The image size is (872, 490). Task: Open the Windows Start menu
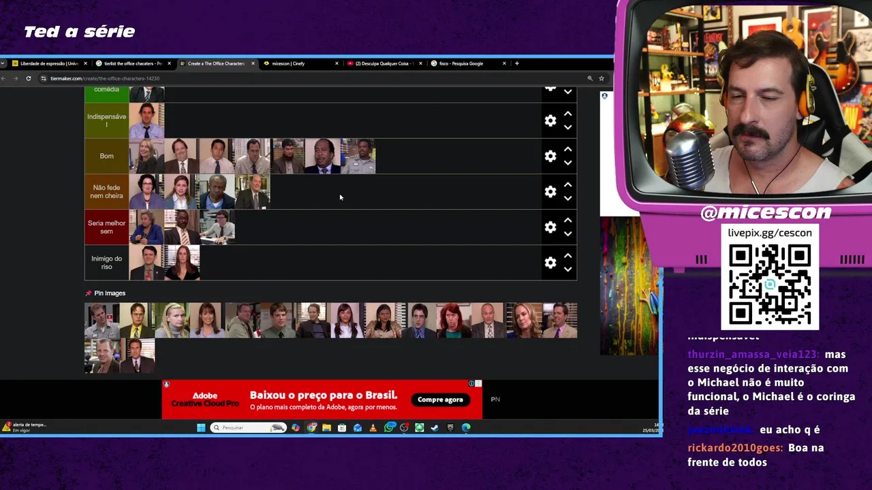coord(201,427)
